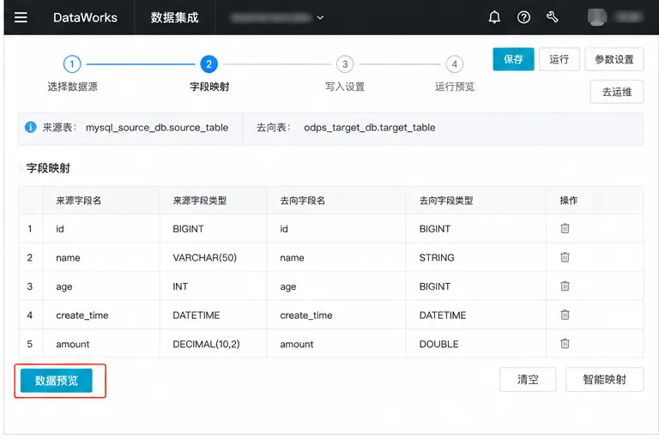The image size is (659, 439).
Task: Select source table name mysql_source_db.source_table
Action: coord(157,127)
